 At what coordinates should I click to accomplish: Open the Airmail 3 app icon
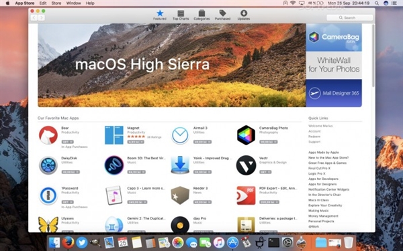click(x=180, y=135)
